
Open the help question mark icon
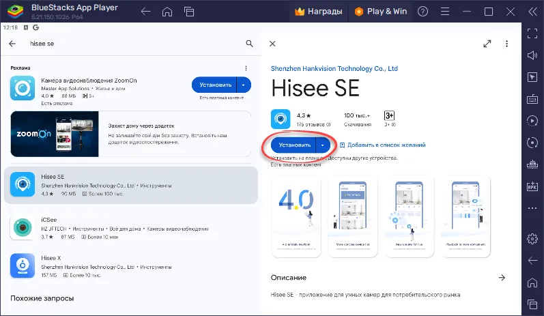pos(423,12)
